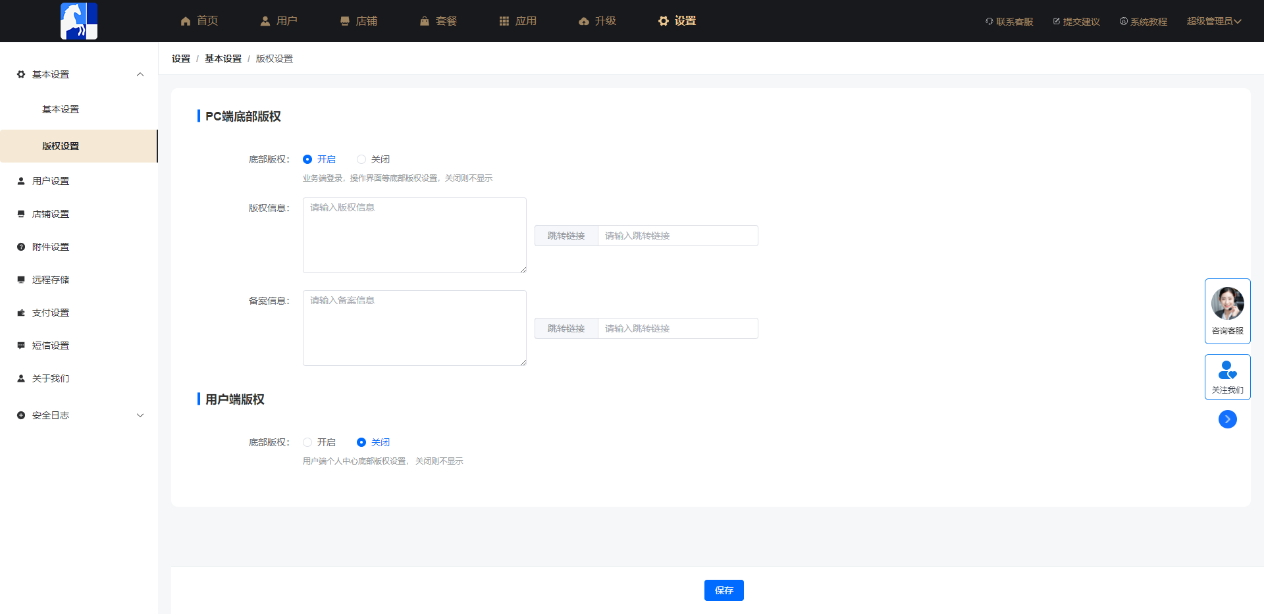
Task: Click the question icon beside 附件设置
Action: (x=21, y=247)
